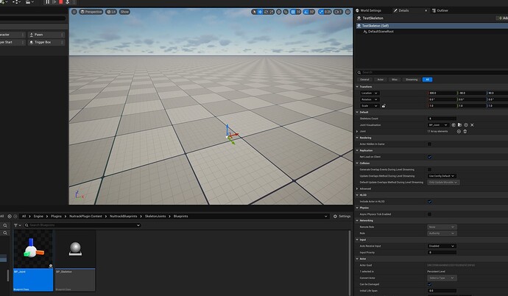
Task: Switch to the World Settings tab
Action: click(x=370, y=10)
